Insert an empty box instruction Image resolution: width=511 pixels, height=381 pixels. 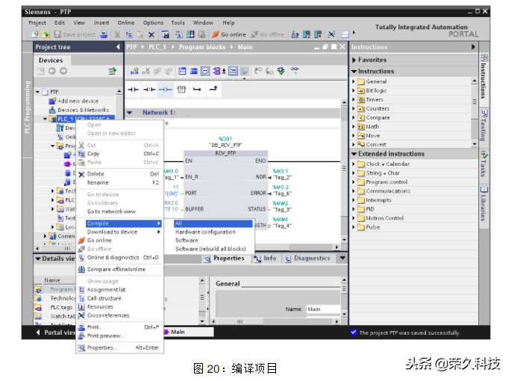point(181,89)
